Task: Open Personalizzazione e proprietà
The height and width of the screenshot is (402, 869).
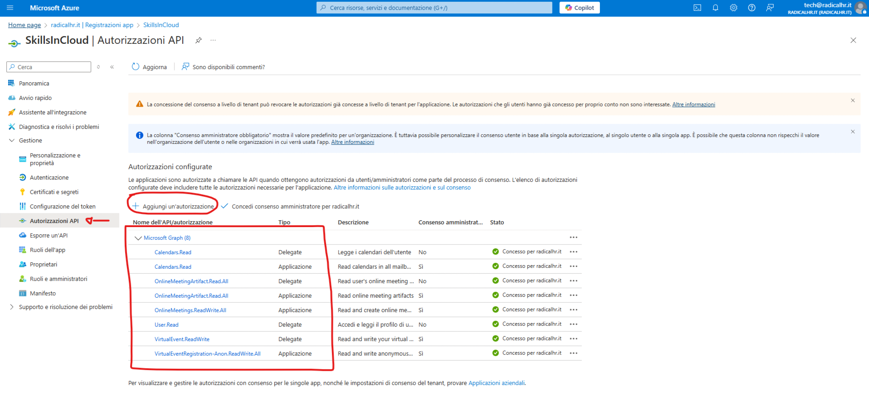Action: point(55,159)
